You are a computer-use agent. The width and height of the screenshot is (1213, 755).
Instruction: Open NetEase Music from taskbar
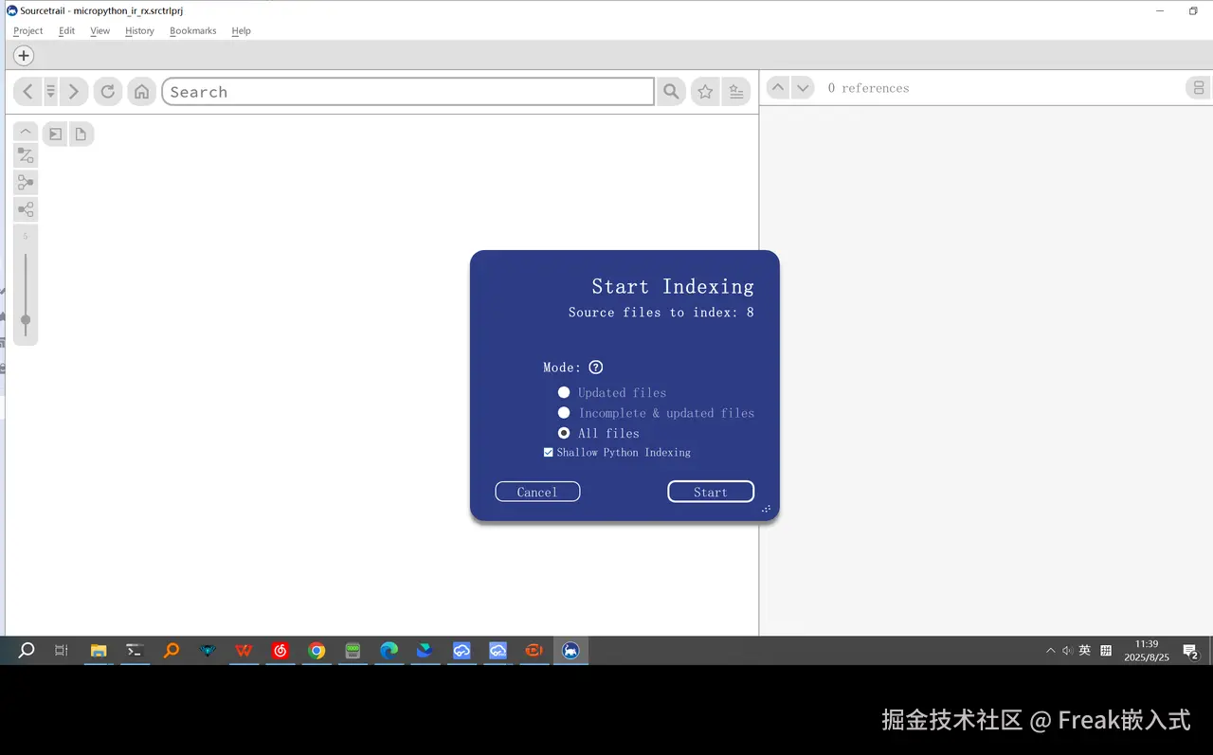[281, 650]
